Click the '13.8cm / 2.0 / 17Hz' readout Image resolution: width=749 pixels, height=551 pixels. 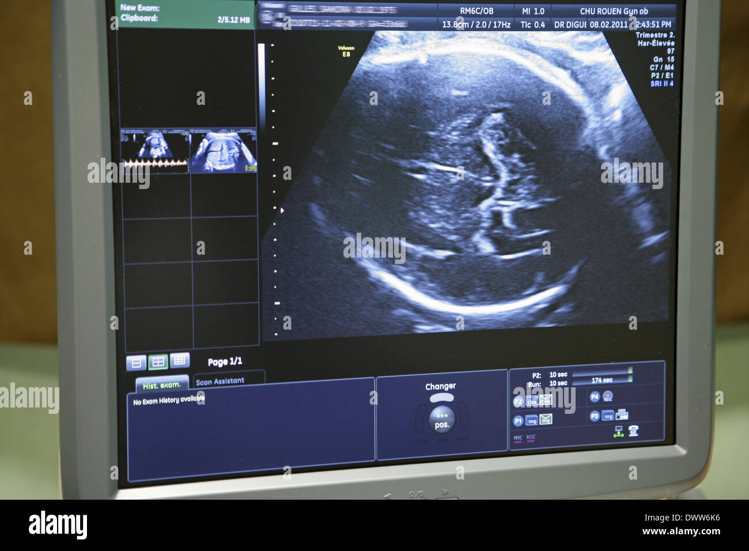click(x=476, y=25)
